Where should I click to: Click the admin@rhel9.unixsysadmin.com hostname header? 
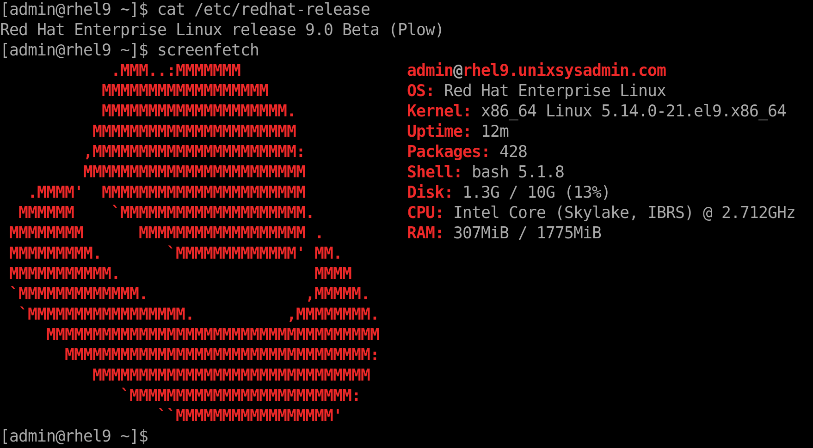536,70
